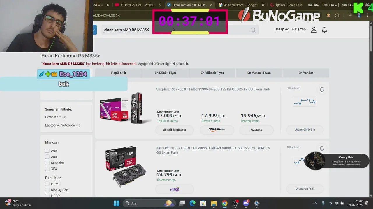
Task: Switch to the 453 dolar kaç tl tab
Action: pyautogui.click(x=241, y=5)
